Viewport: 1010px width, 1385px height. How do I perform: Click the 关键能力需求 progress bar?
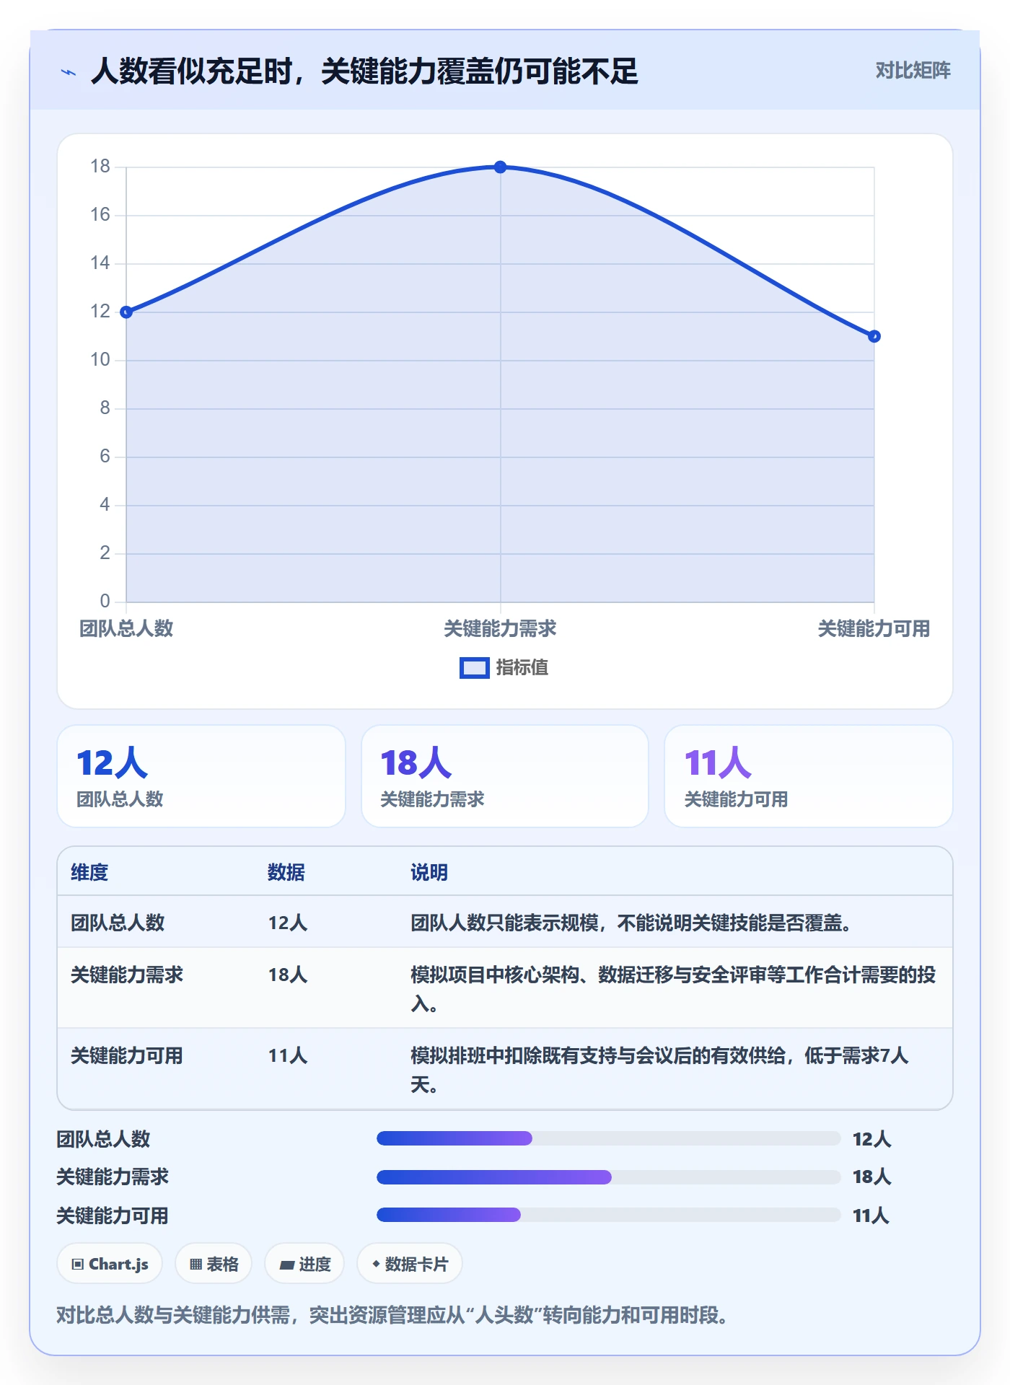608,1177
